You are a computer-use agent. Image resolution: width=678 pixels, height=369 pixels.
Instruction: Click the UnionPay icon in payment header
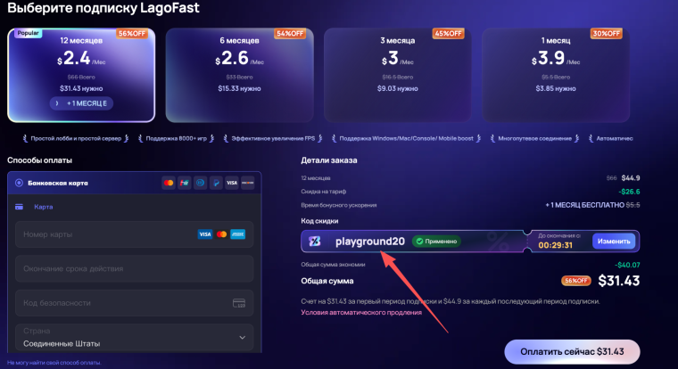(x=184, y=183)
